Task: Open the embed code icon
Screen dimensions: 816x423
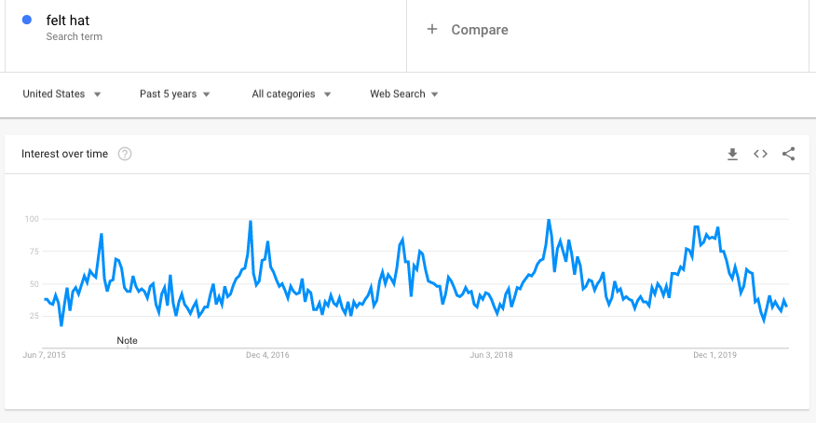Action: coord(760,154)
